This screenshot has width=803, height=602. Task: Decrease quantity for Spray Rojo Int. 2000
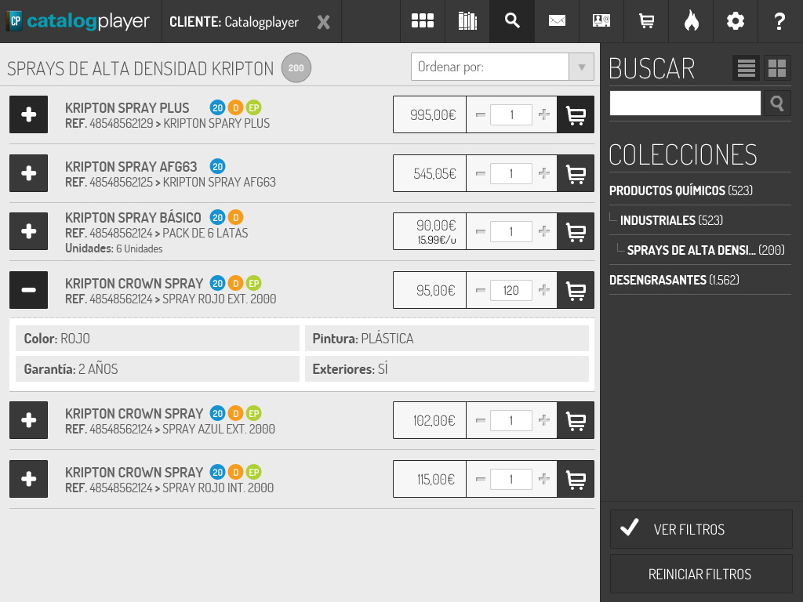tap(481, 479)
